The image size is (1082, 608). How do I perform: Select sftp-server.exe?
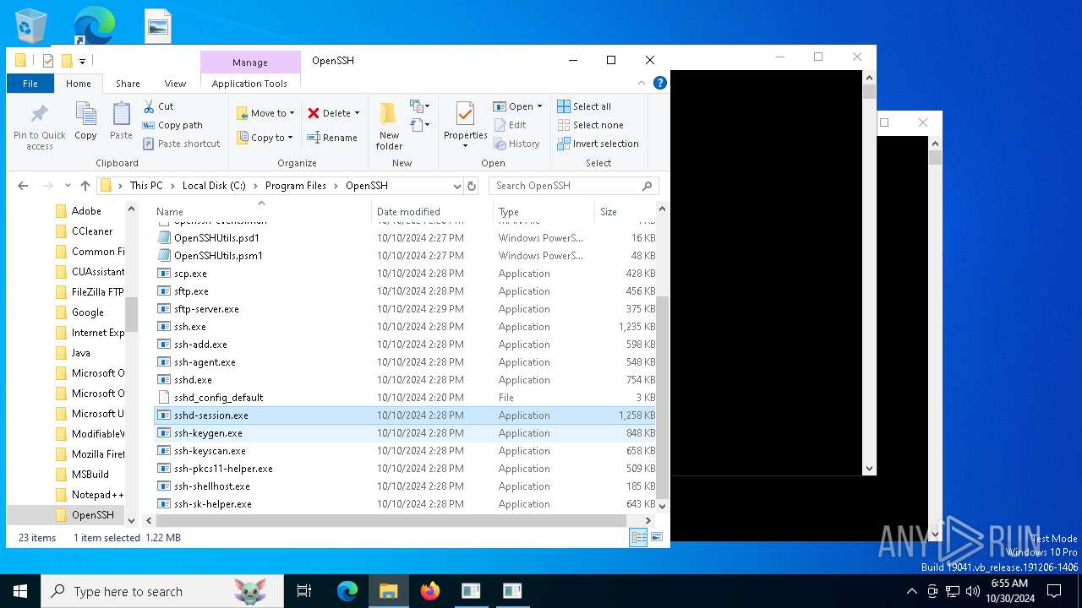[x=405, y=309]
